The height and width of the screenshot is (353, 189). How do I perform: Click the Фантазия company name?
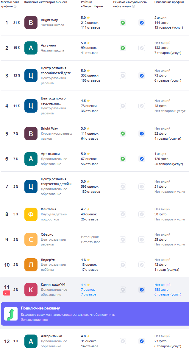tap(49, 209)
